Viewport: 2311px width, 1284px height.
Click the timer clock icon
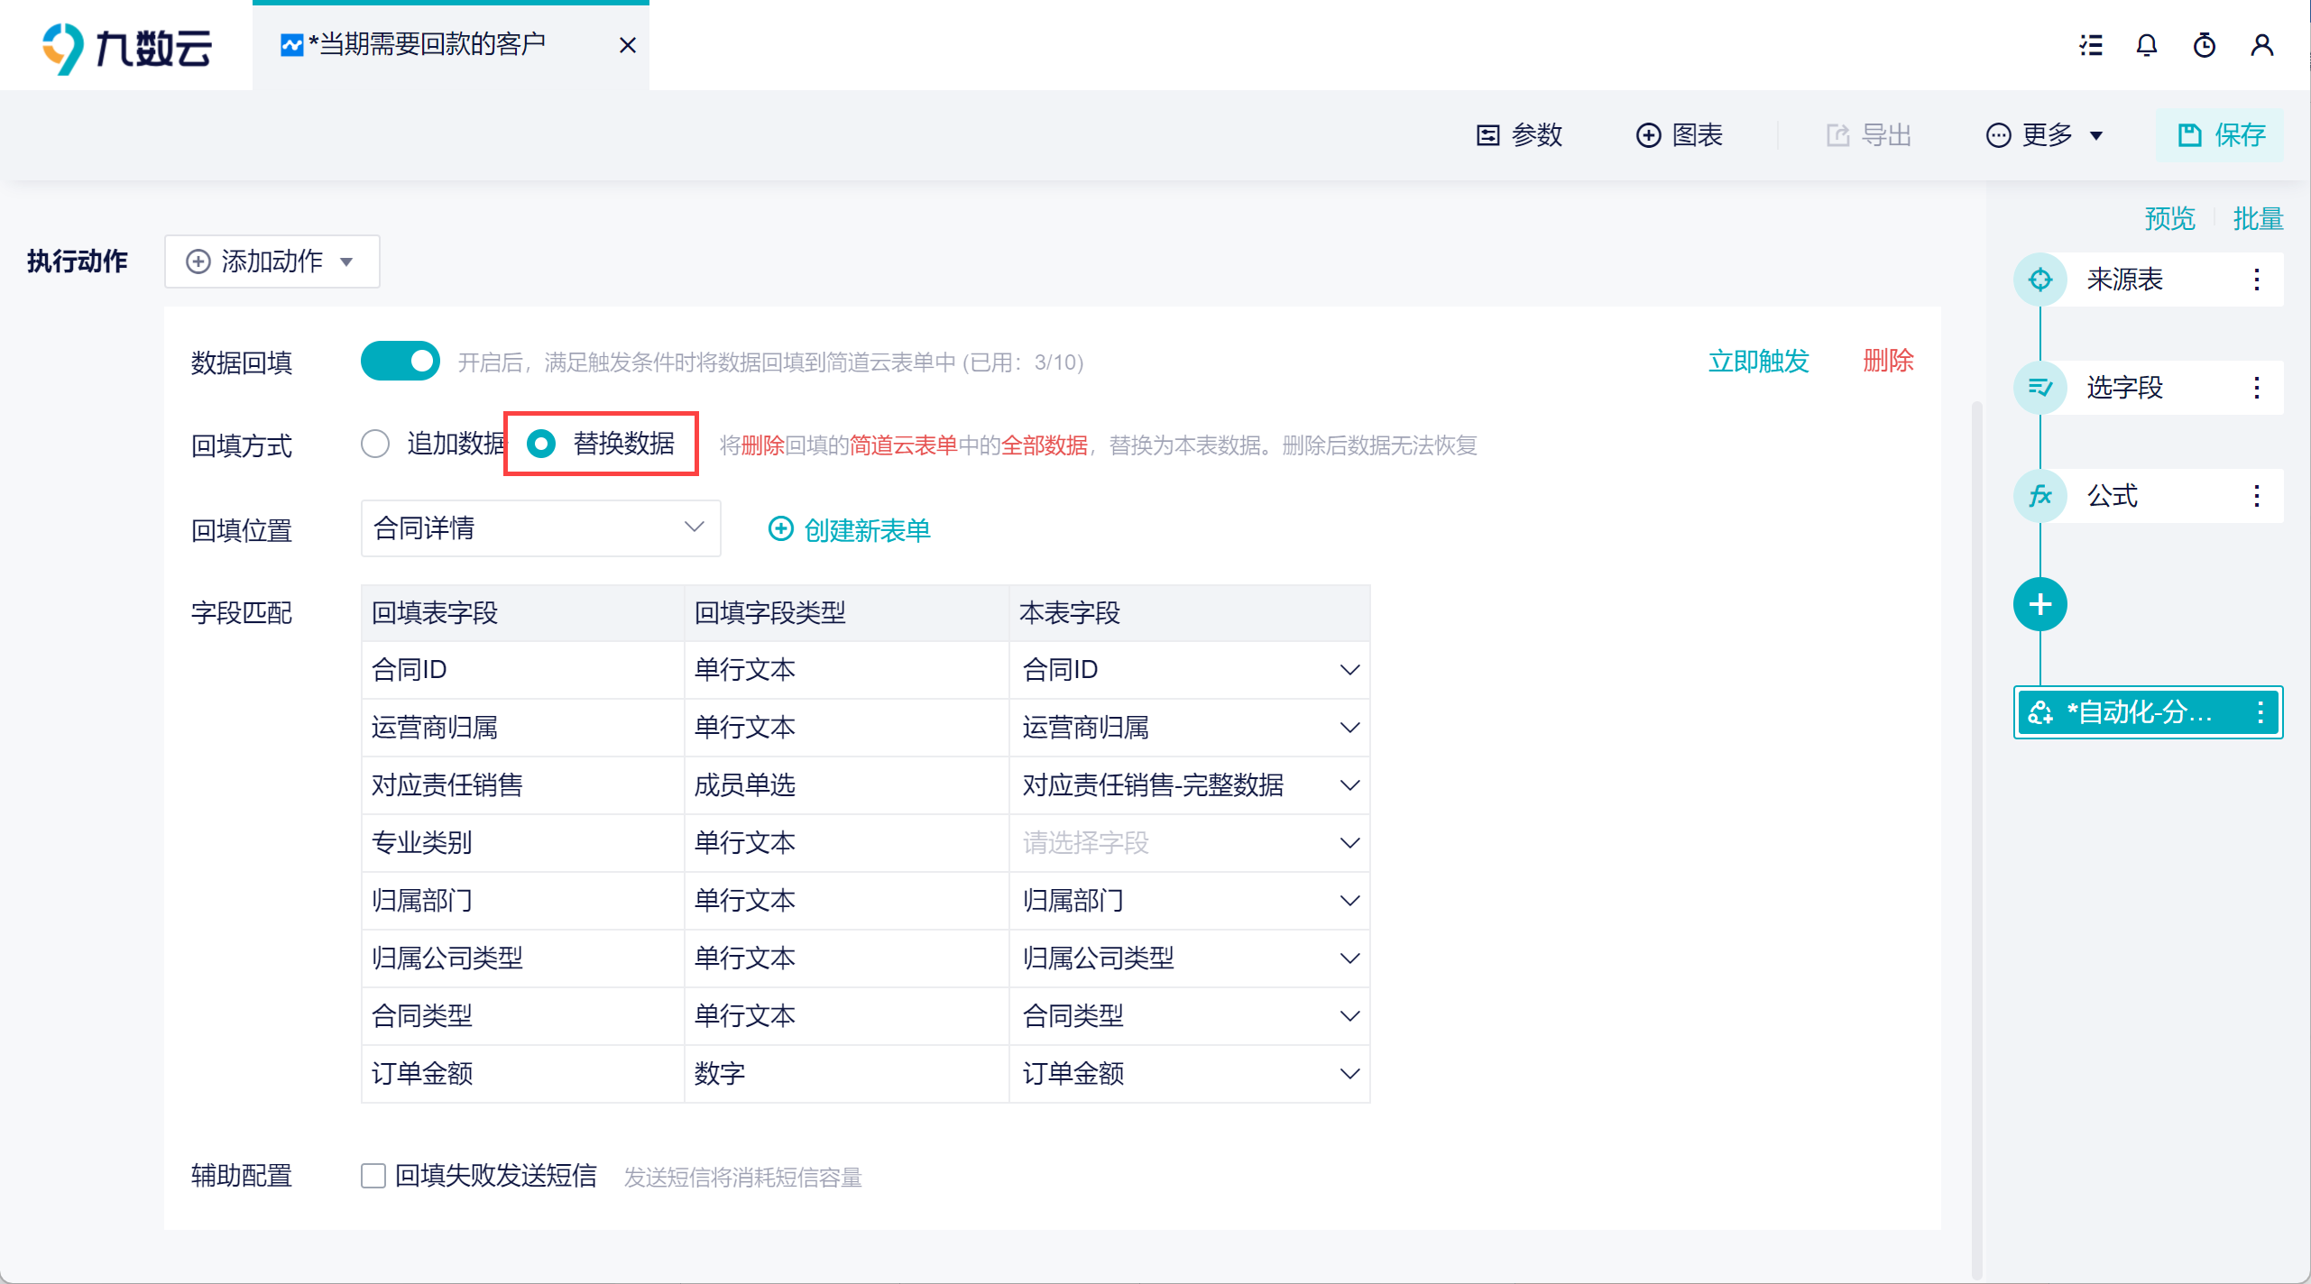tap(2204, 45)
